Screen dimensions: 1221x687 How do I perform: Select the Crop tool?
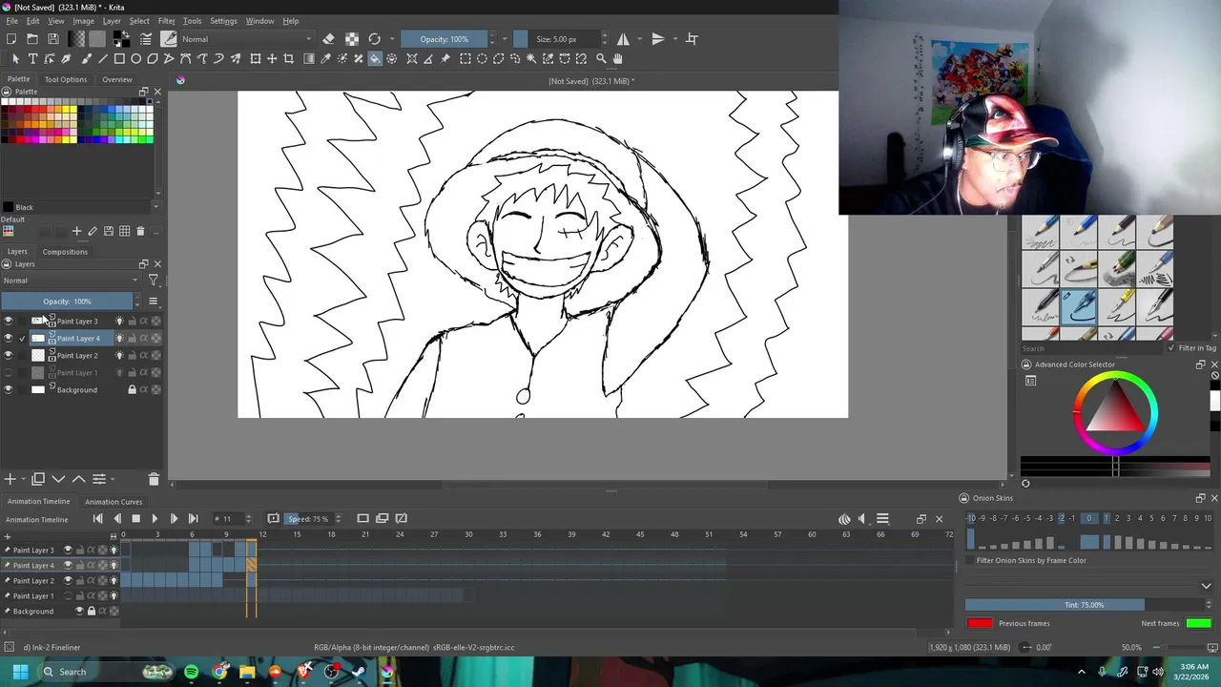coord(289,59)
